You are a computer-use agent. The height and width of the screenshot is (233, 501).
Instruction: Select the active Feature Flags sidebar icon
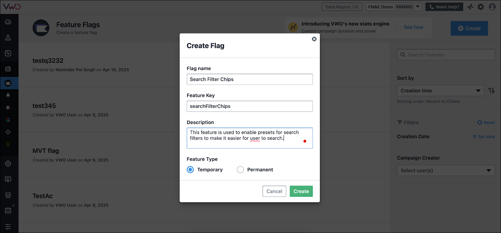tap(8, 83)
